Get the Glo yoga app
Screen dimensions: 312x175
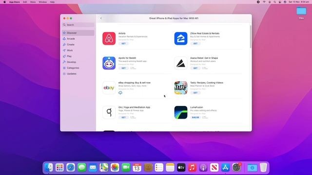point(123,117)
